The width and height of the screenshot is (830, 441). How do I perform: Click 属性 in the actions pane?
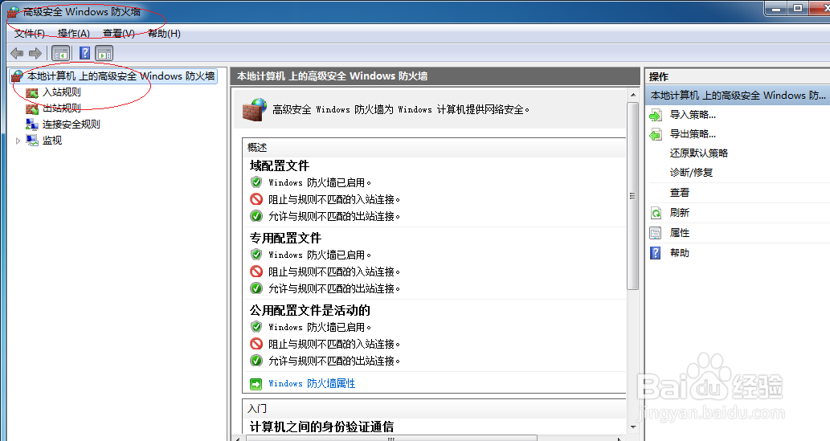[x=680, y=233]
